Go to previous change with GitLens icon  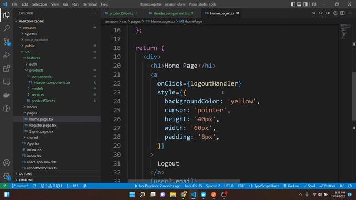click(x=313, y=13)
